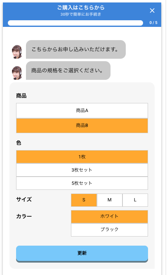The image size is (167, 275).
Task: Click the ご購入はこちらから header title
Action: 81,7
